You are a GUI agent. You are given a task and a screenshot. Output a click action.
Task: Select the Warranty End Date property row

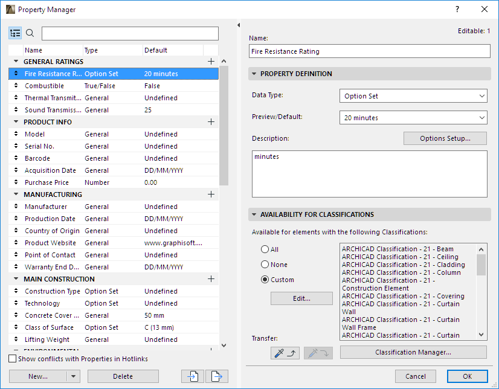click(114, 267)
